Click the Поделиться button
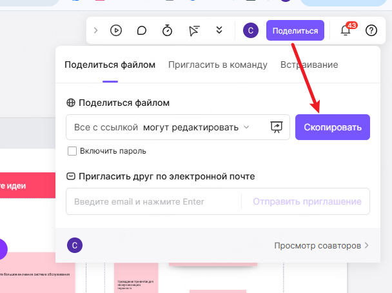Screen dimensions: 392x293 point(295,30)
